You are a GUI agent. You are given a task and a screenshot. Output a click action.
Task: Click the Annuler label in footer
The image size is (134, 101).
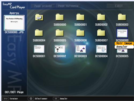coord(64,99)
